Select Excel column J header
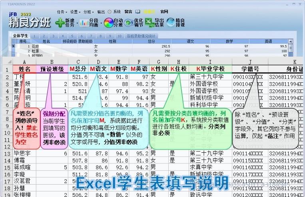 coord(250,62)
